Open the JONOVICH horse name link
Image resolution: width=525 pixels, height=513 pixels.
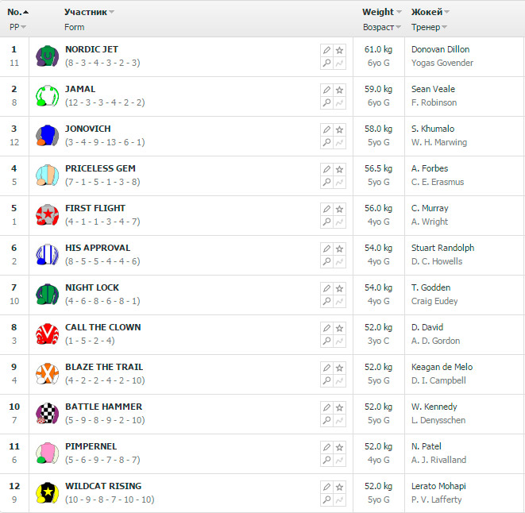(x=88, y=129)
